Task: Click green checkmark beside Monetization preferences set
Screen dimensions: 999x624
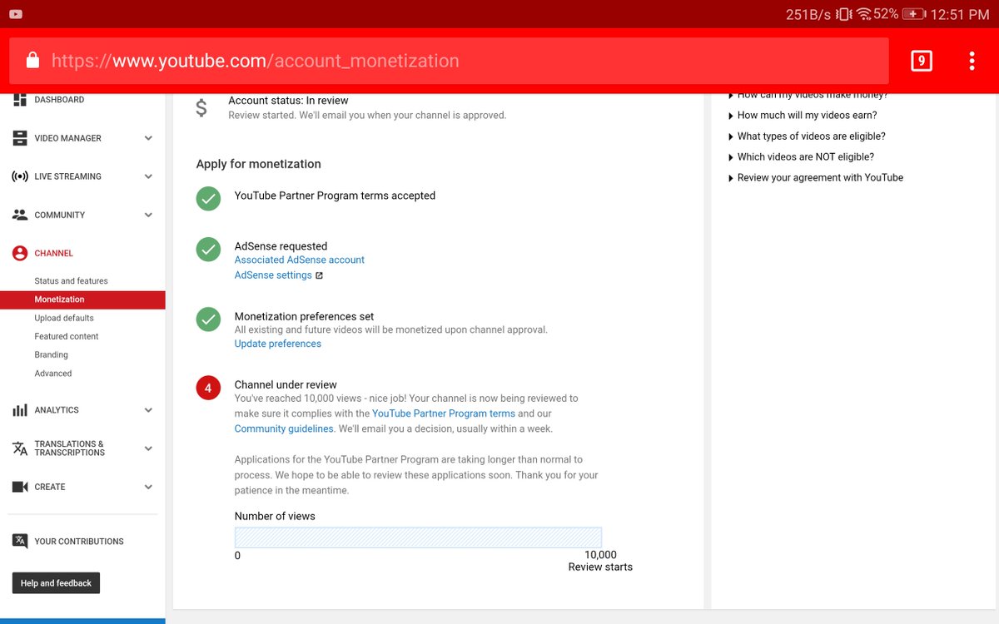Action: pos(208,319)
